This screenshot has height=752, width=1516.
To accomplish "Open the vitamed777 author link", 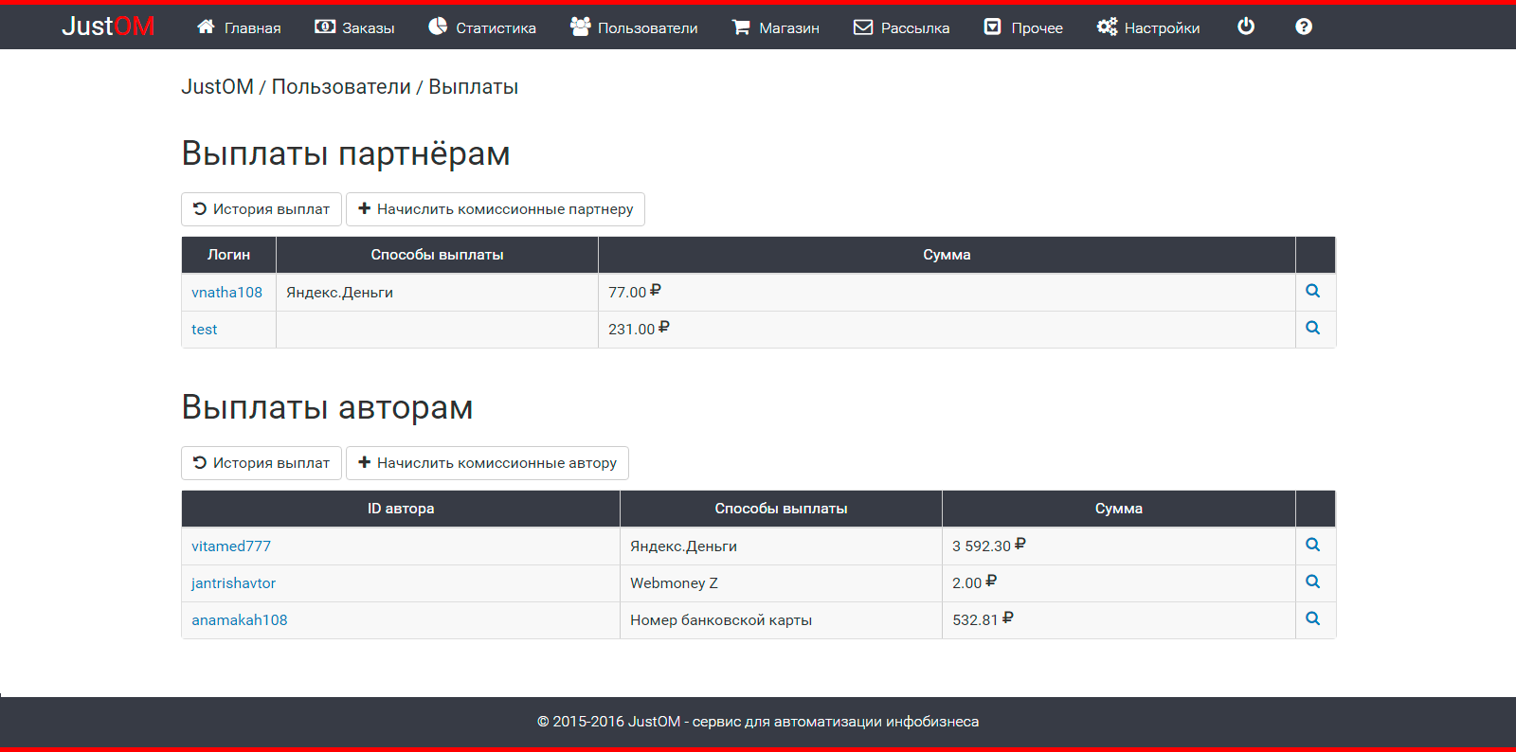I will [x=231, y=546].
